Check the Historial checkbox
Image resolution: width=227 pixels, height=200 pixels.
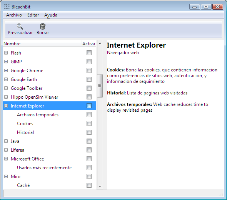pos(89,132)
